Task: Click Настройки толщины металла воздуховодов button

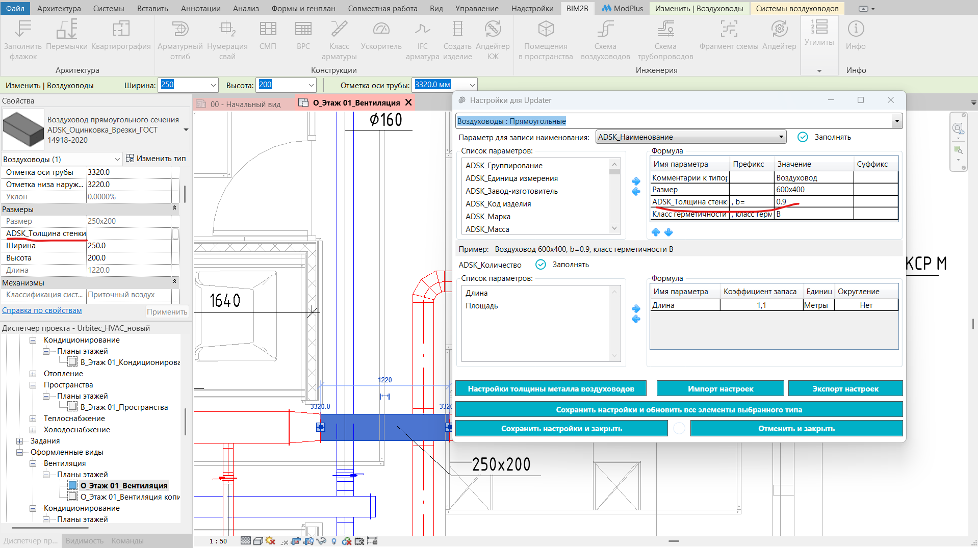Action: click(x=551, y=388)
